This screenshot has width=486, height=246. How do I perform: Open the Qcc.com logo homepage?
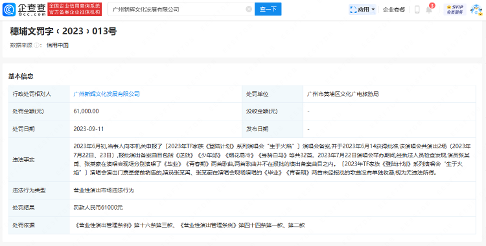pos(24,9)
